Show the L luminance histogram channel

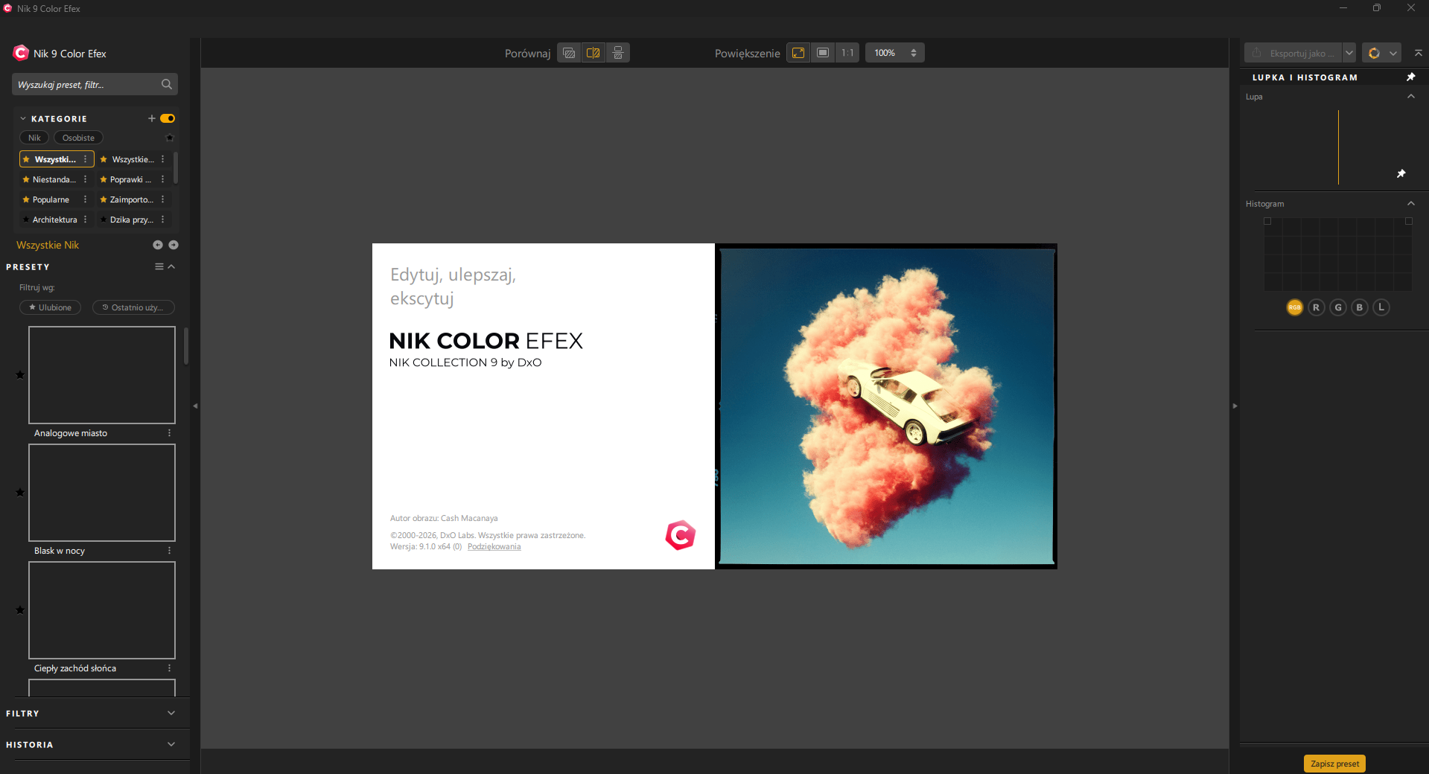(x=1381, y=307)
